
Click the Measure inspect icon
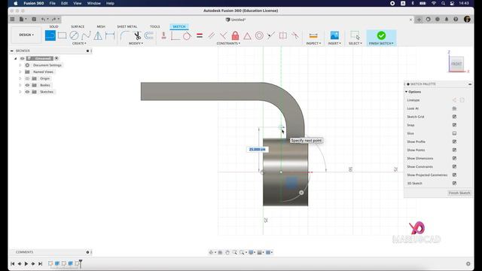coord(313,35)
